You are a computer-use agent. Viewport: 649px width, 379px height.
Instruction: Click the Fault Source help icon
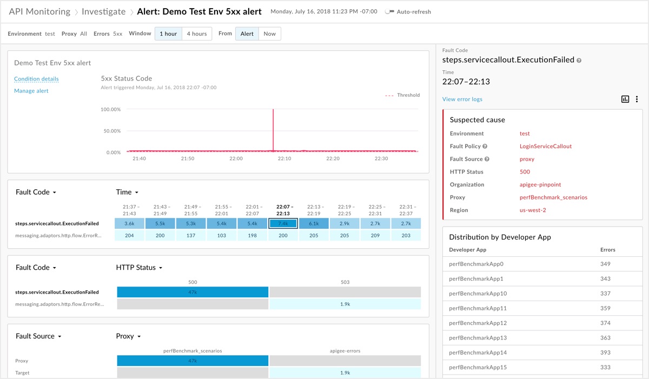click(487, 159)
